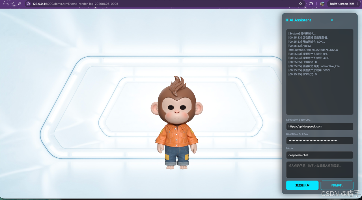This screenshot has width=362, height=200.
Task: Click the 打断待机 button
Action: [x=337, y=185]
